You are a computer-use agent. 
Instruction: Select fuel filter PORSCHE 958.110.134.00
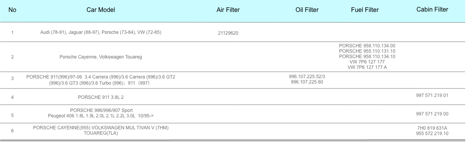click(x=367, y=46)
